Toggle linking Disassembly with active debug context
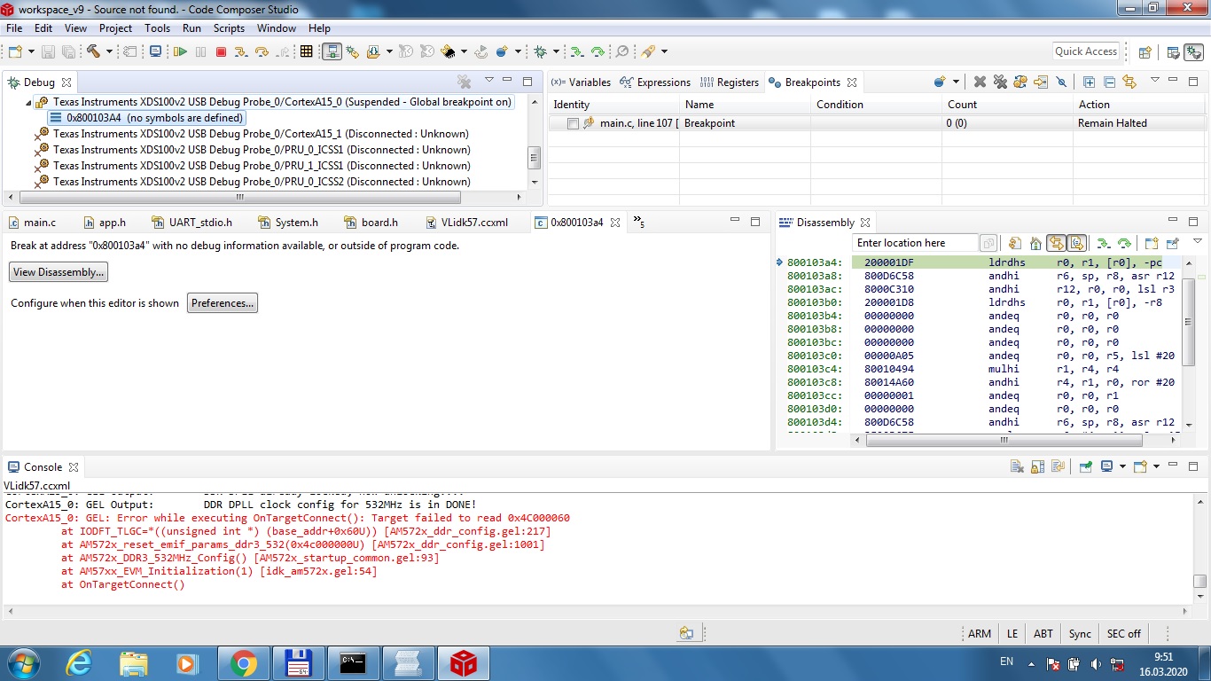The width and height of the screenshot is (1211, 681). [1055, 242]
